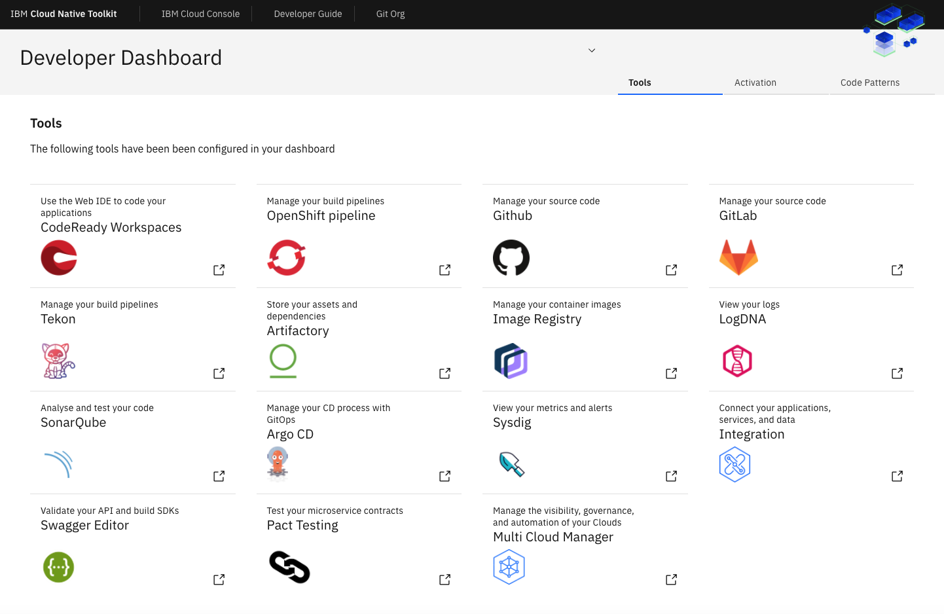Image resolution: width=944 pixels, height=614 pixels.
Task: Open the CodeReady Workspaces title
Action: (x=111, y=227)
